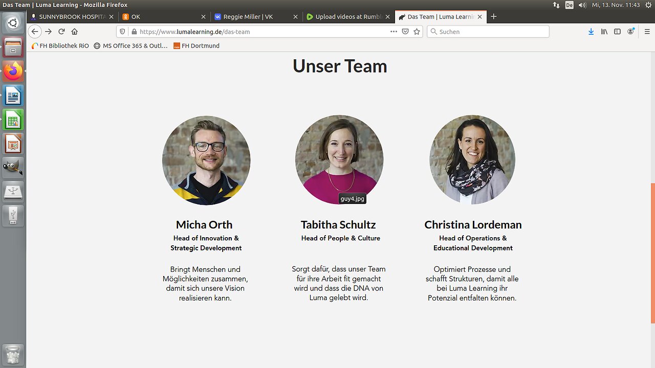Click the name Tabitha Schultz
655x368 pixels.
point(338,225)
